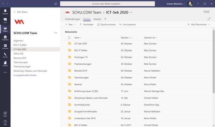This screenshot has width=215, height=127.
Task: Open the Neu dropdown
Action: 71,24
